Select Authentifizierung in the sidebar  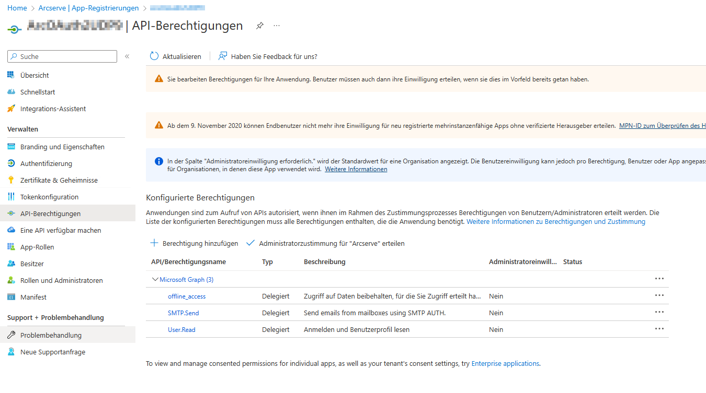46,163
